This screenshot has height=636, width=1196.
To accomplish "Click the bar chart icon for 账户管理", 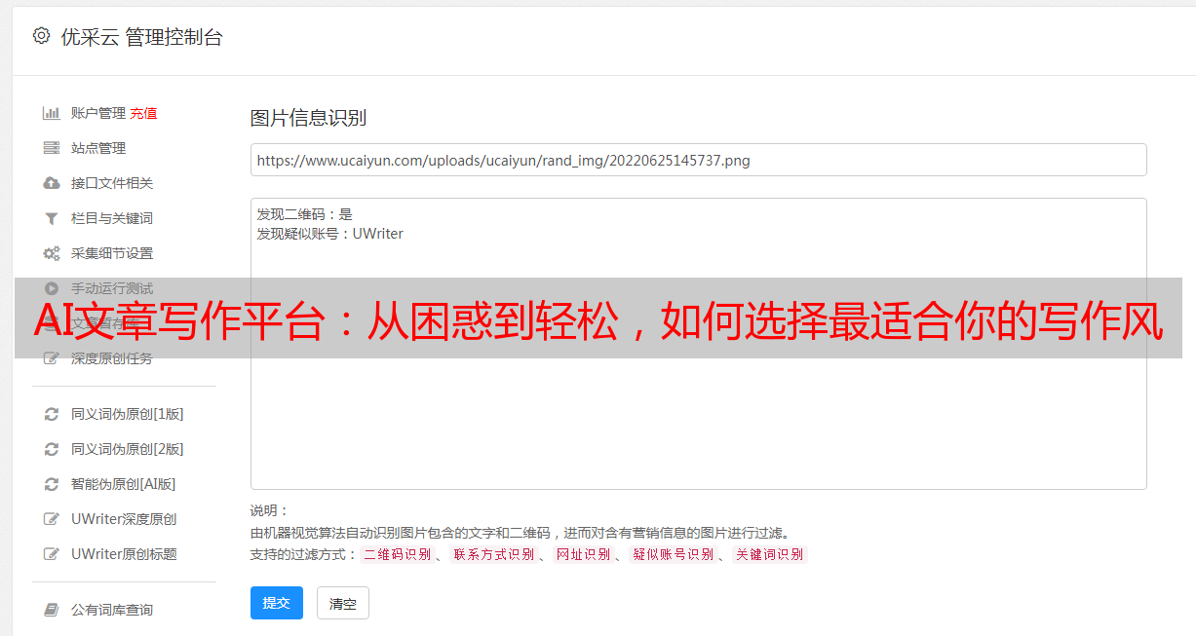I will tap(52, 113).
